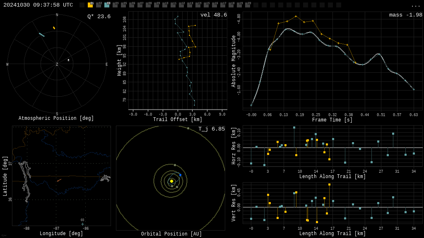
Task: Click the Q* 23.6 readout
Action: click(99, 17)
